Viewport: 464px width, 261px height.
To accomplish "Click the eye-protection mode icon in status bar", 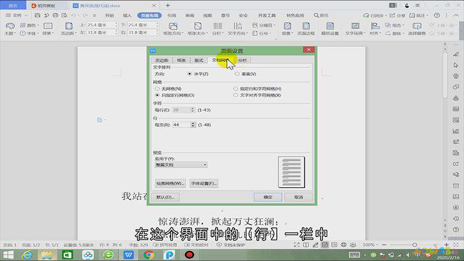I will 353,245.
